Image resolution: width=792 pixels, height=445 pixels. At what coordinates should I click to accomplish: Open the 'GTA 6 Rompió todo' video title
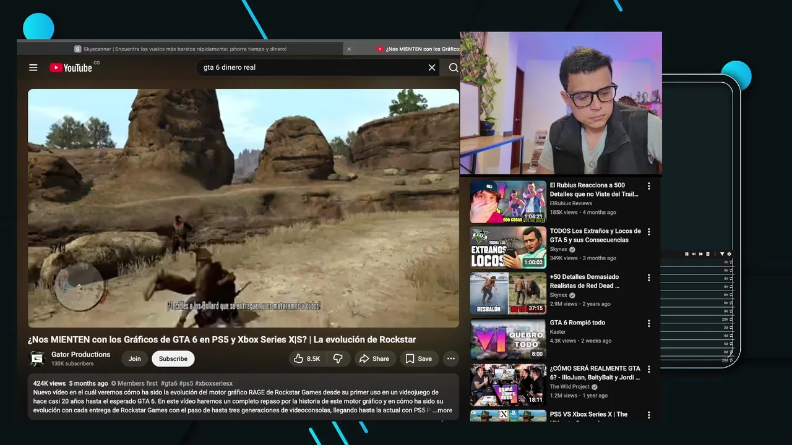click(577, 323)
